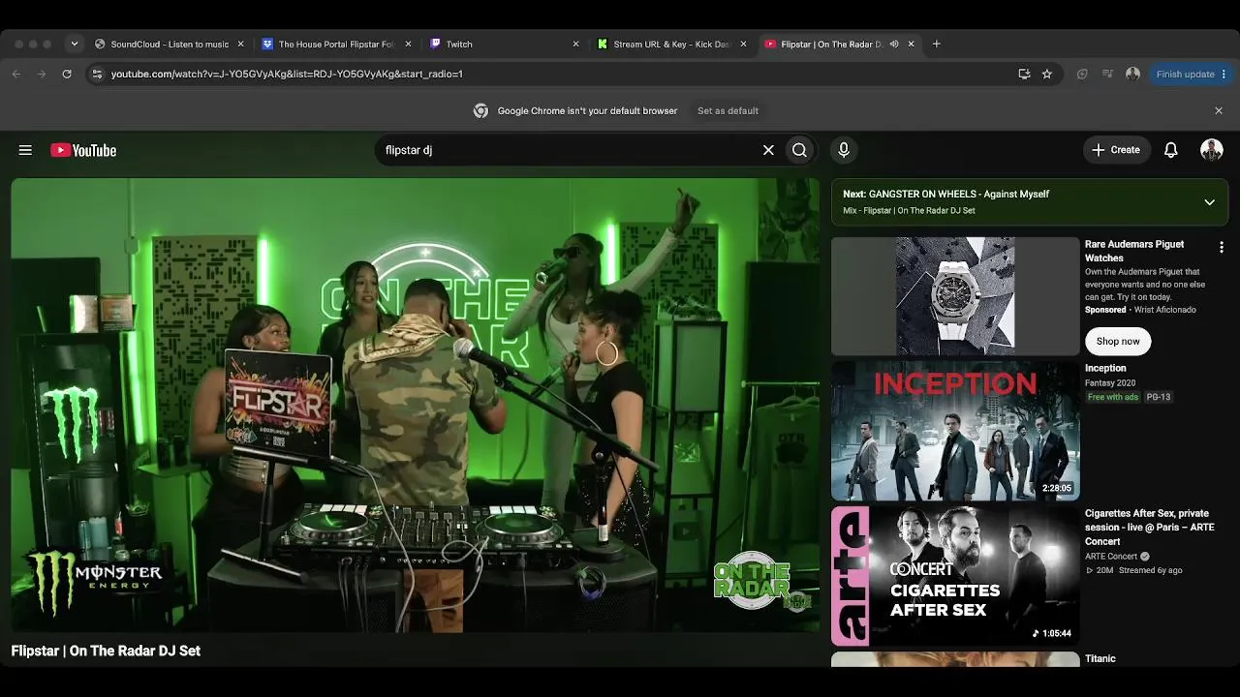This screenshot has width=1240, height=697.
Task: Click the 'Fantasy 2020' text under Inception
Action: coord(1110,382)
